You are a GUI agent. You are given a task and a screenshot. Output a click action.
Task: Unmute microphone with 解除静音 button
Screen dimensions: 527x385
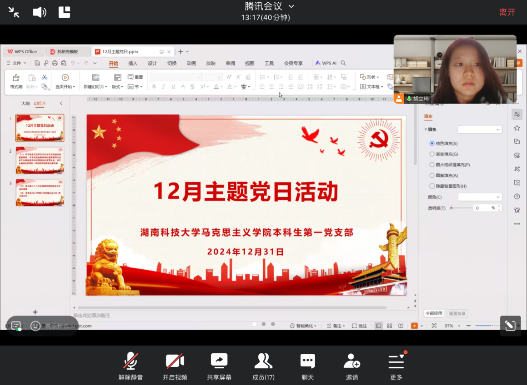click(131, 366)
